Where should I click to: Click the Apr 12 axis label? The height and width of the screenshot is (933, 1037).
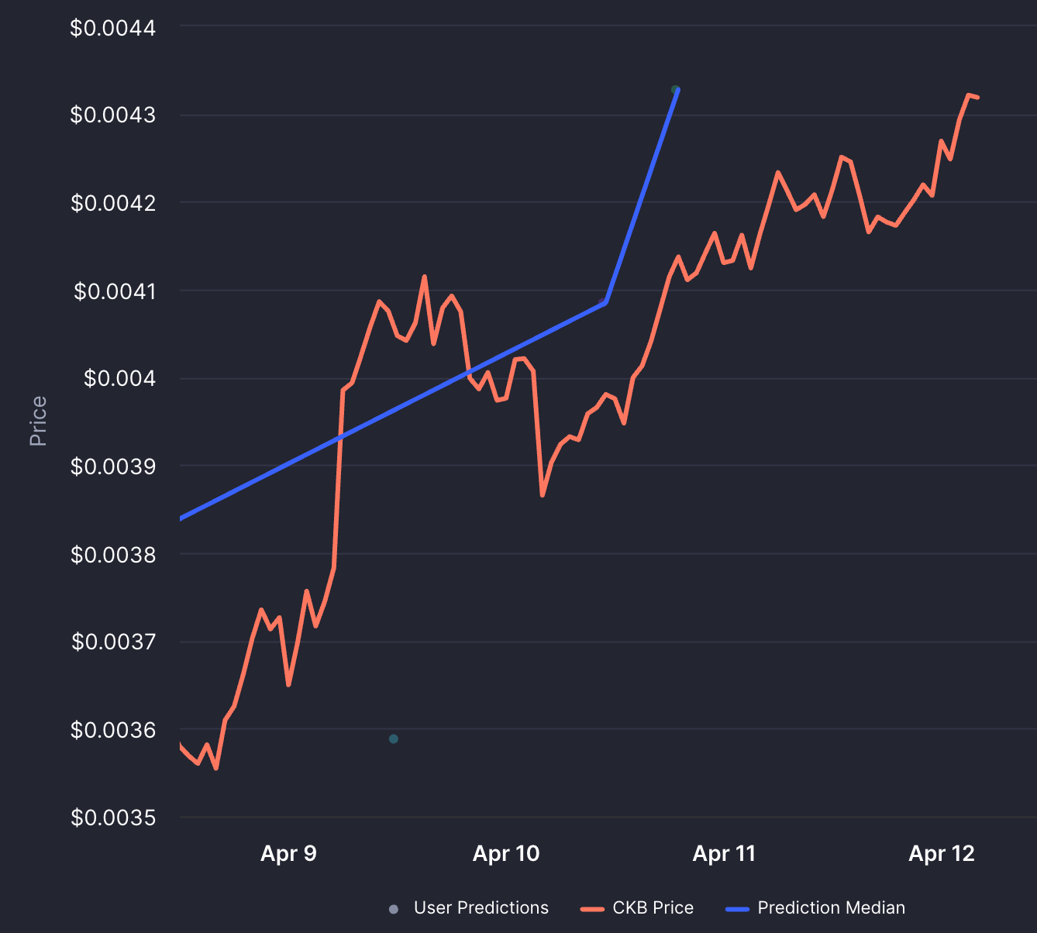click(x=942, y=853)
